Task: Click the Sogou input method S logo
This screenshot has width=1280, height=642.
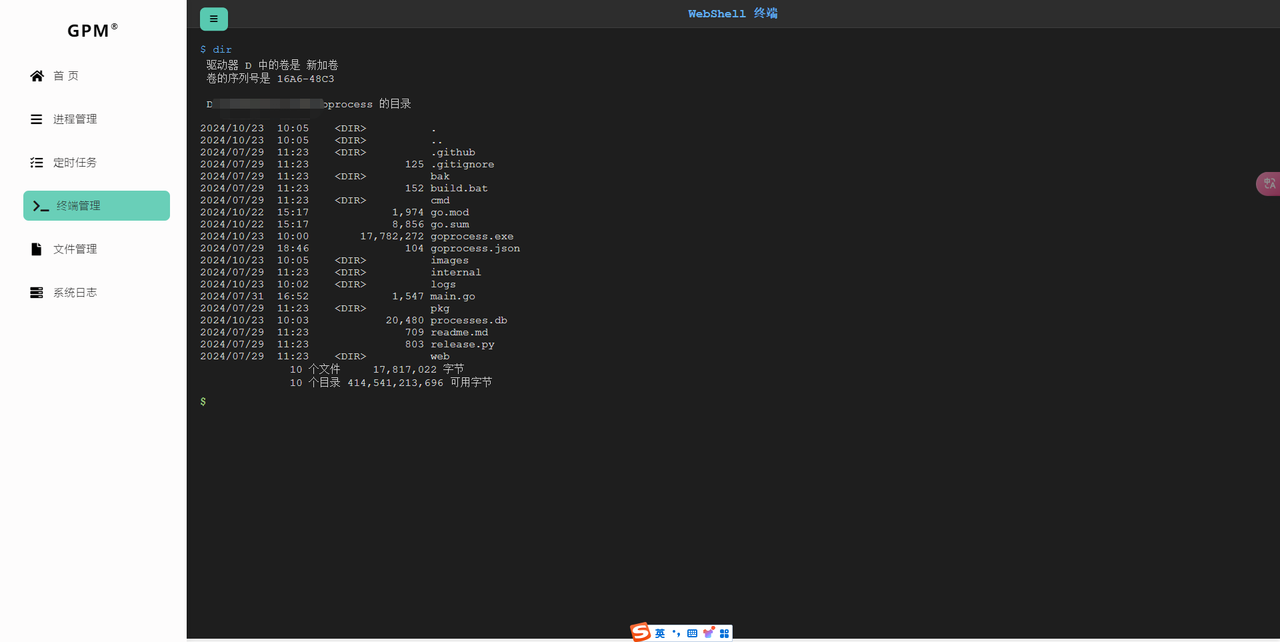Action: point(641,632)
